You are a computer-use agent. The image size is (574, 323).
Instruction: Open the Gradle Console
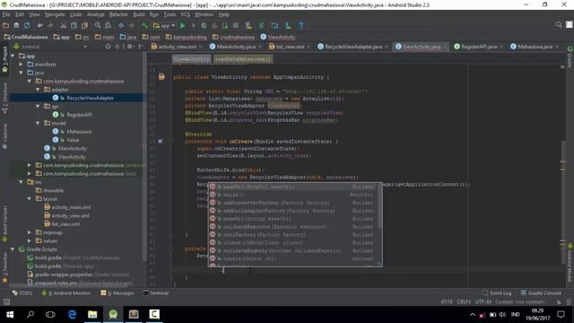(x=541, y=293)
